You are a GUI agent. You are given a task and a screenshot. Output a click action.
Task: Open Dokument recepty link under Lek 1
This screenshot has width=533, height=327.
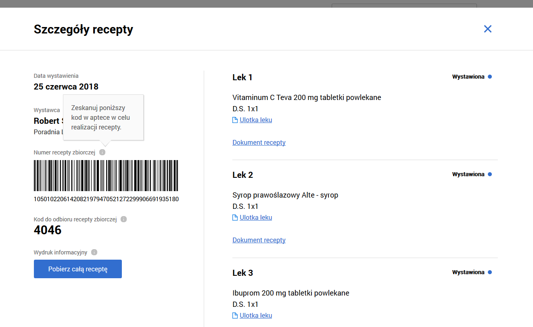coord(259,143)
